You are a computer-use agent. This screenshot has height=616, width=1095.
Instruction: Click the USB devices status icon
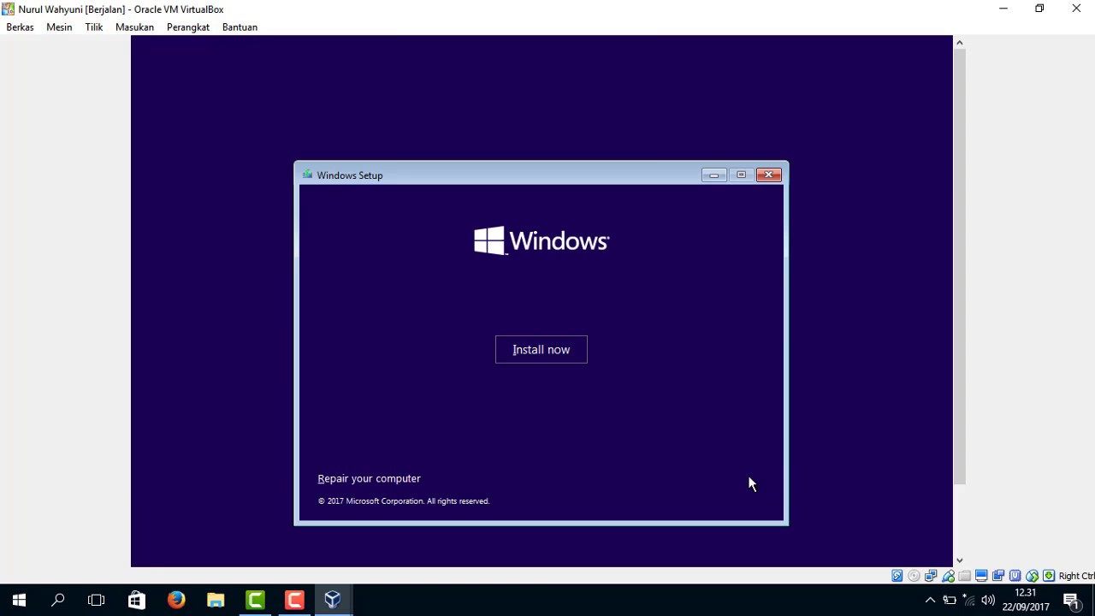tap(948, 576)
